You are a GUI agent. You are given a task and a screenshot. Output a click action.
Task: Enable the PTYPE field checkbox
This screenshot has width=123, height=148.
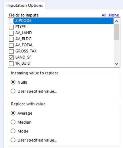pyautogui.click(x=11, y=27)
